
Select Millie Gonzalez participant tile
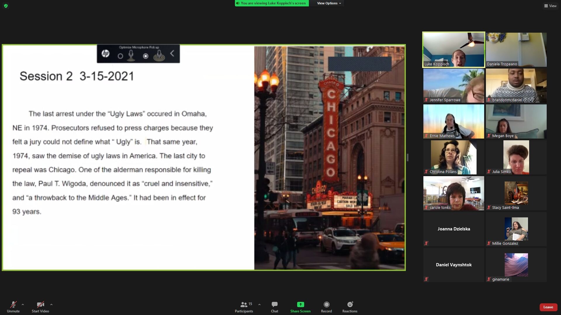click(516, 229)
